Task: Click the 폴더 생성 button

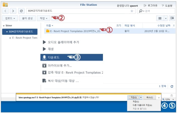Action: [x=27, y=18]
